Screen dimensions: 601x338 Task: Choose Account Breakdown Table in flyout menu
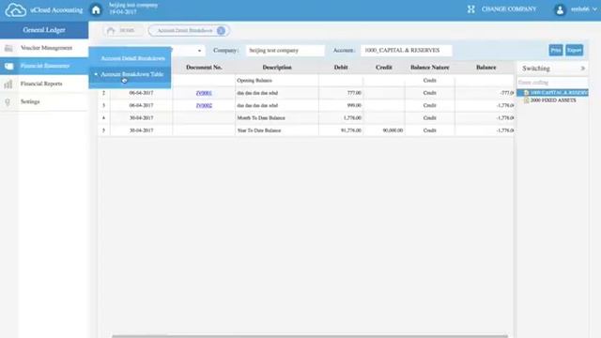coord(131,74)
